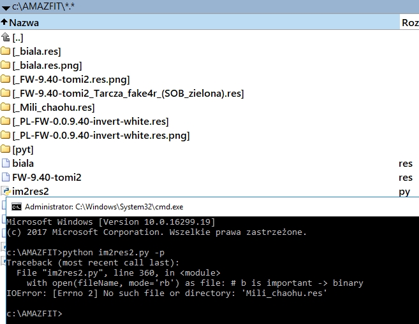Click the biala file document icon
This screenshot has height=324, width=419.
pyautogui.click(x=6, y=164)
